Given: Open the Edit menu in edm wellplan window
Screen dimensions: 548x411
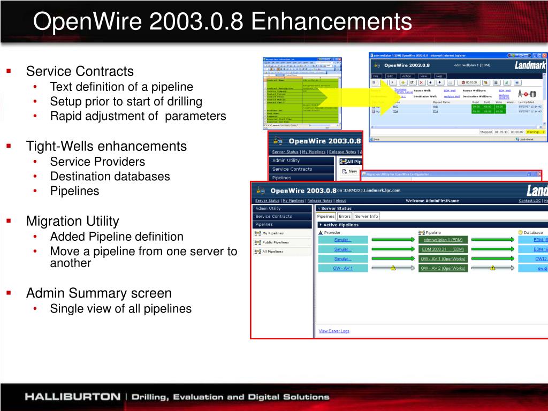Looking at the screenshot, I should coord(390,76).
